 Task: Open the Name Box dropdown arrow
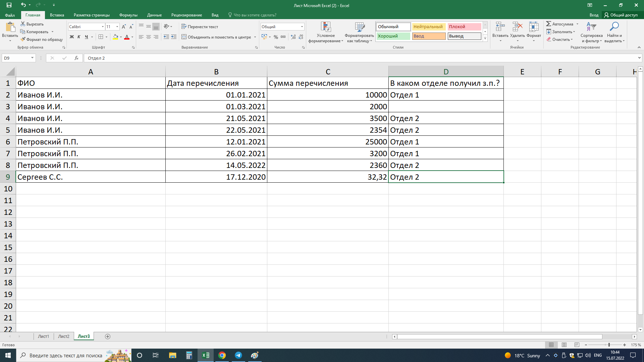[32, 58]
